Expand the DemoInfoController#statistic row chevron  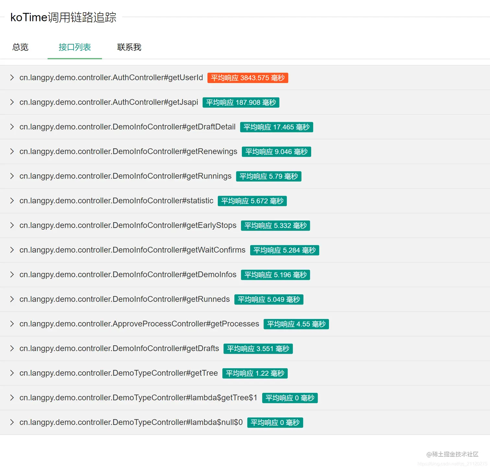click(x=12, y=200)
